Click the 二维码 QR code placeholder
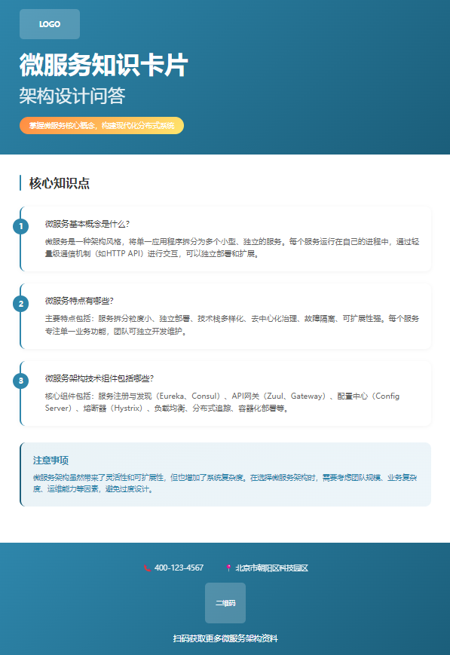 225,603
